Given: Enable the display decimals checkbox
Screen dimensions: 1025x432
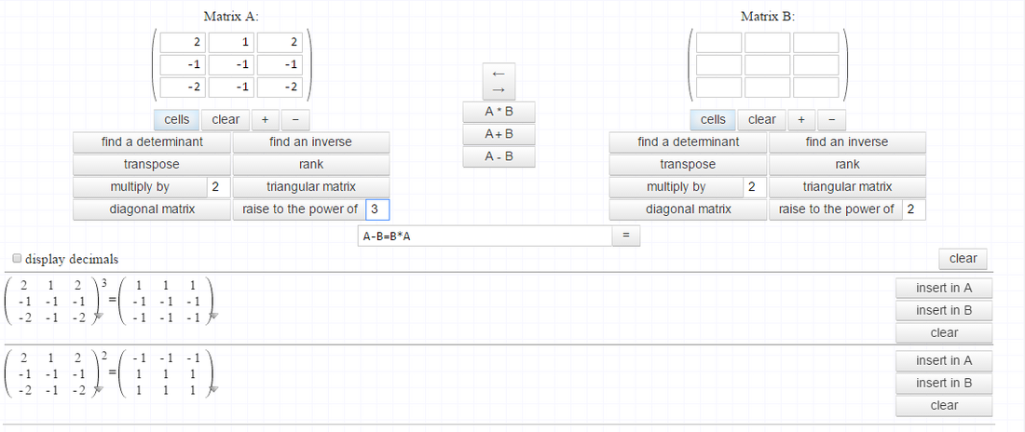Looking at the screenshot, I should (x=17, y=259).
